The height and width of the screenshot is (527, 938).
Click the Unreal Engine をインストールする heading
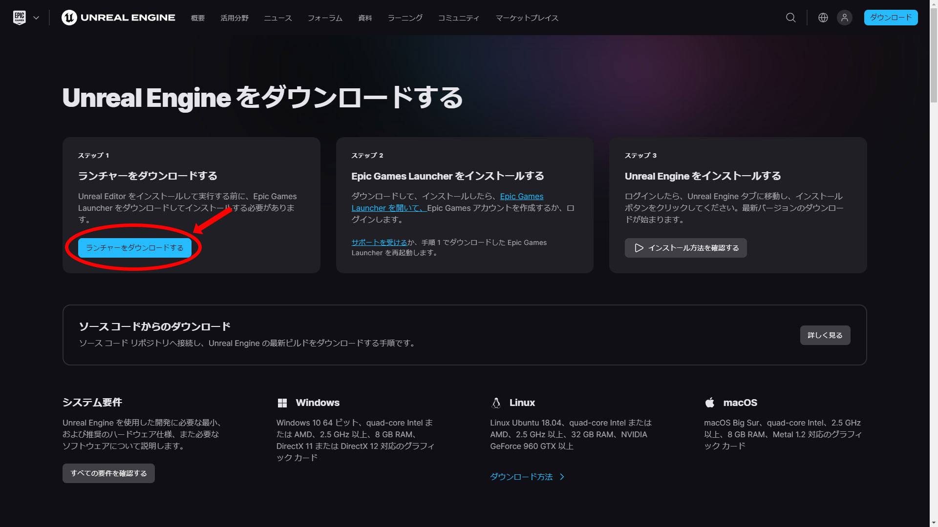703,176
